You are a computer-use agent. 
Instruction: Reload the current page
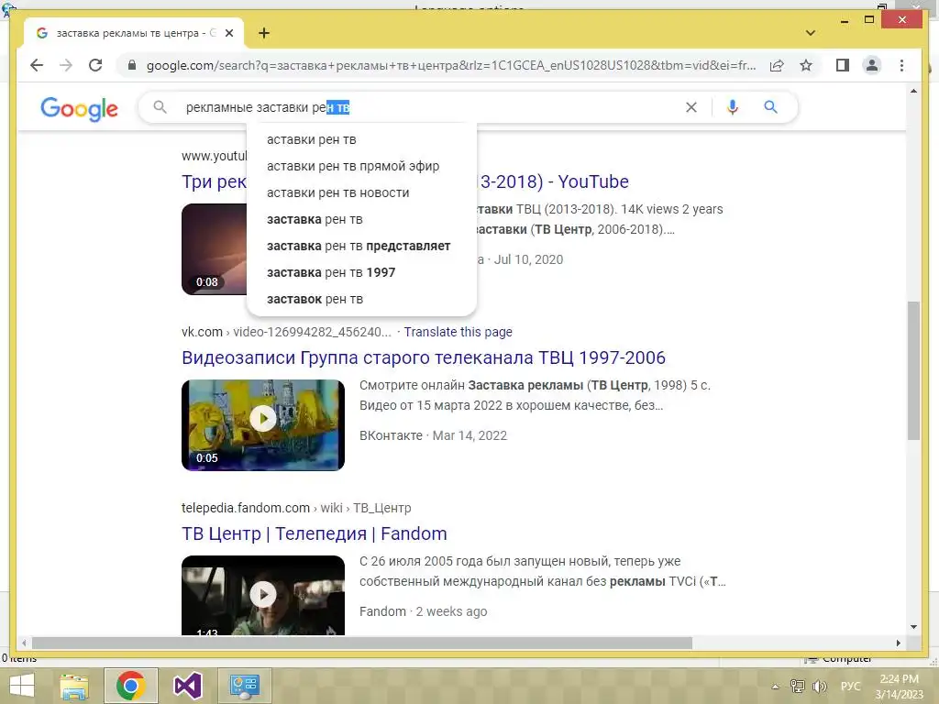point(95,65)
